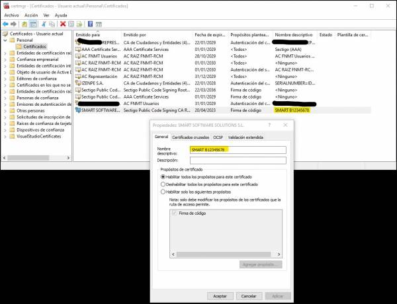Expand the Otras personas node
Image resolution: width=397 pixels, height=304 pixels.
coord(5,111)
